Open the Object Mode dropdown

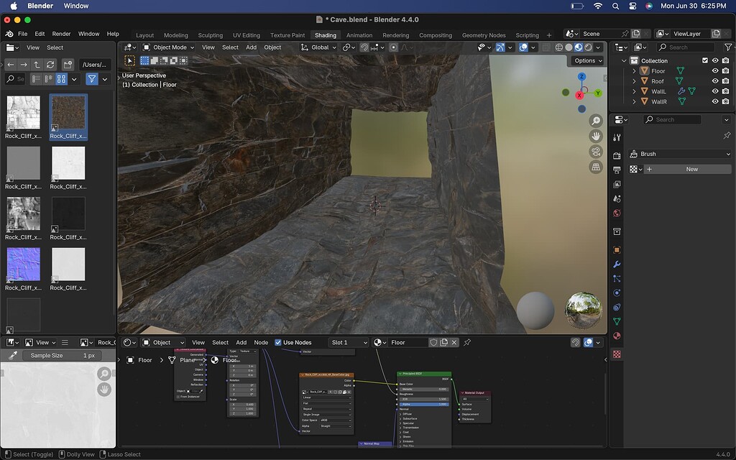pos(169,47)
